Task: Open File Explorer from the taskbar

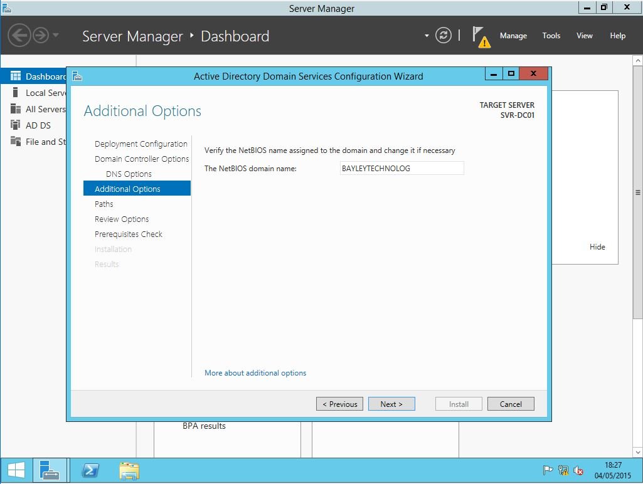Action: (x=129, y=470)
